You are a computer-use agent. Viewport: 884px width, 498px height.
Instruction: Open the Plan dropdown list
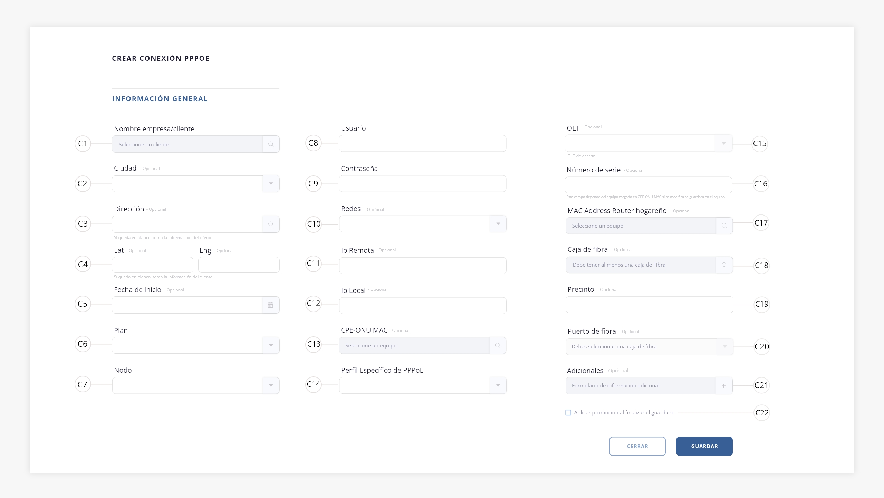pos(271,345)
